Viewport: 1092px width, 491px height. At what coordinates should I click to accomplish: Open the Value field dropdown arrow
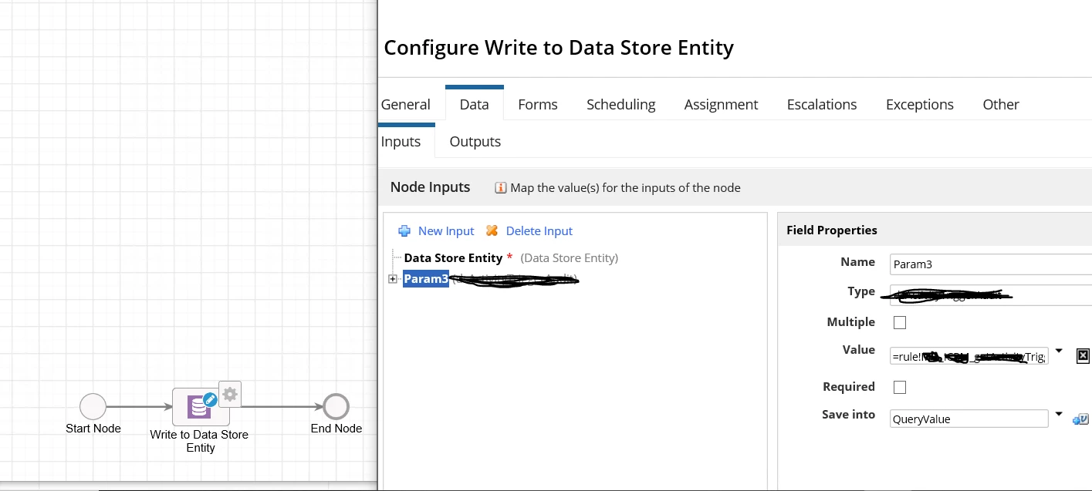[1059, 352]
